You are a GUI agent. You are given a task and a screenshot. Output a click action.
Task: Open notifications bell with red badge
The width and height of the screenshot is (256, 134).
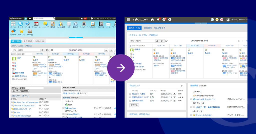158,19
